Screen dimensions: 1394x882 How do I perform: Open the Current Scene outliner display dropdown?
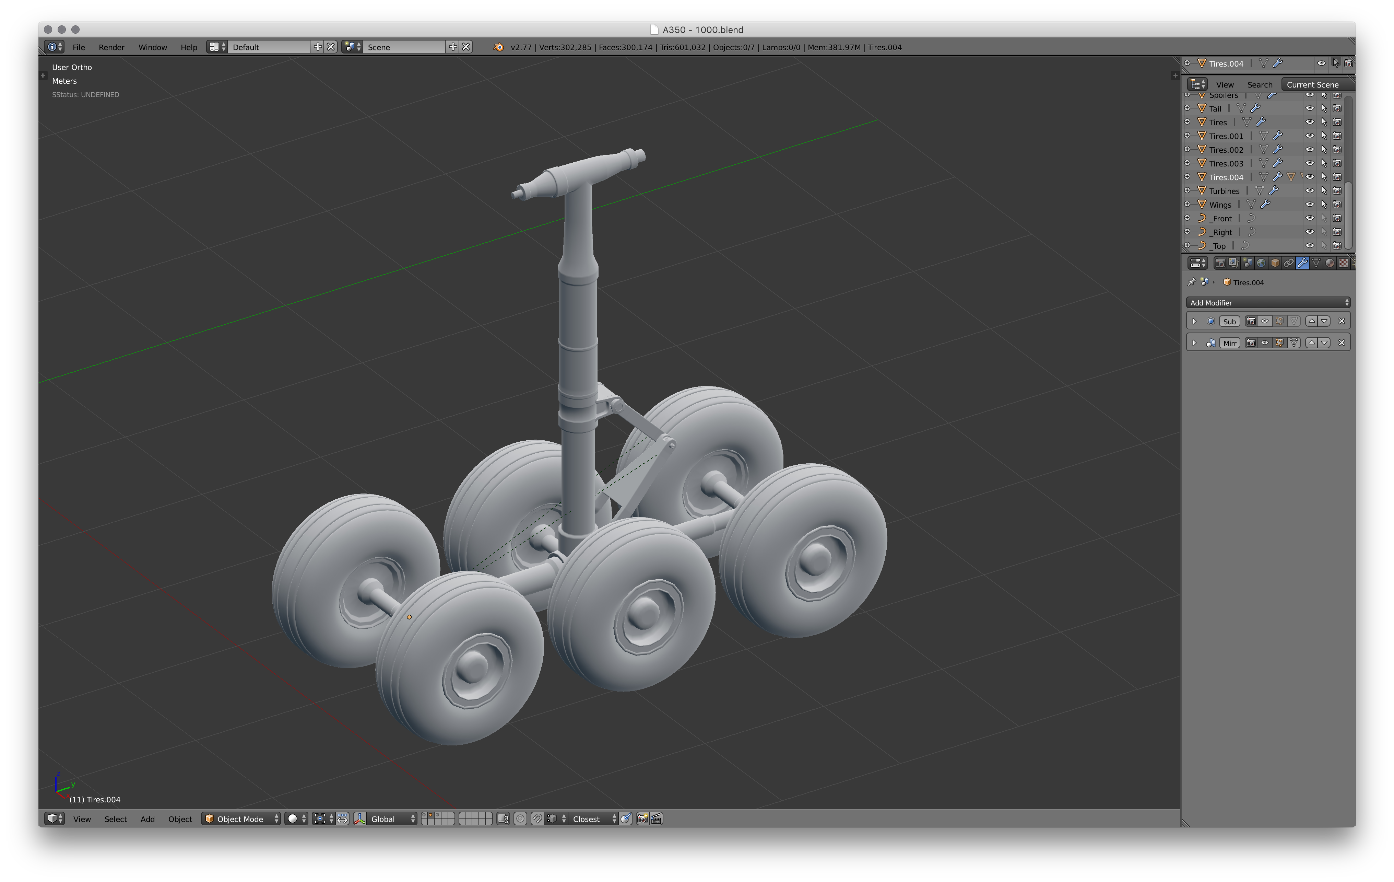(1318, 84)
